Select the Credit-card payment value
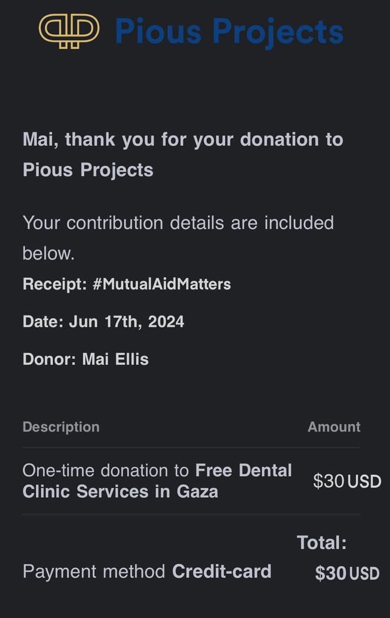Viewport: 390px width, 618px height. click(222, 572)
